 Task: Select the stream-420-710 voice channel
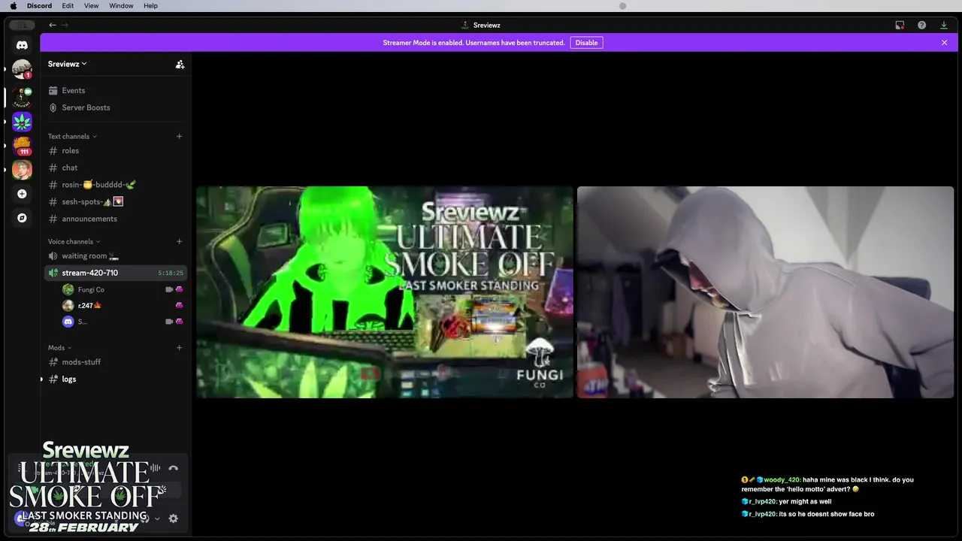[x=116, y=273]
